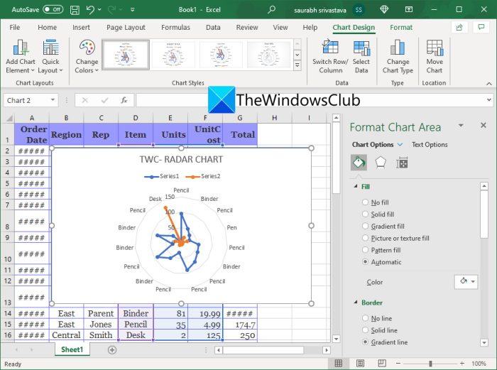497x370 pixels.
Task: Click zoom in plus button
Action: click(x=462, y=364)
